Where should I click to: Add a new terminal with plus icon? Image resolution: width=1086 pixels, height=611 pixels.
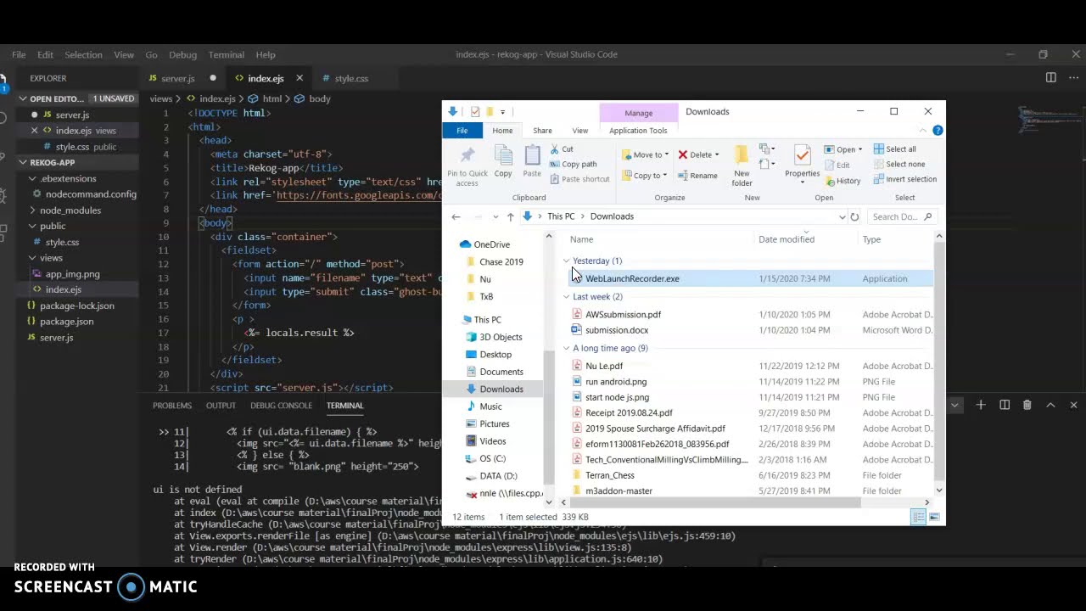[980, 406]
